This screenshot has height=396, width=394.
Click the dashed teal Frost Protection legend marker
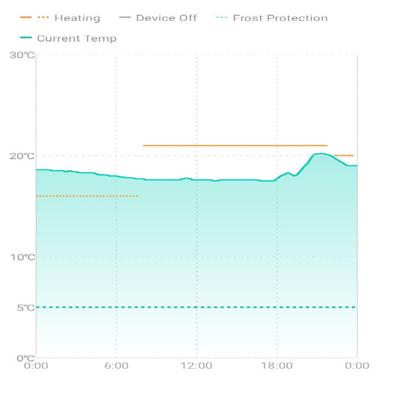222,18
